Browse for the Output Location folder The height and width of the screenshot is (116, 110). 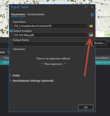[91, 35]
